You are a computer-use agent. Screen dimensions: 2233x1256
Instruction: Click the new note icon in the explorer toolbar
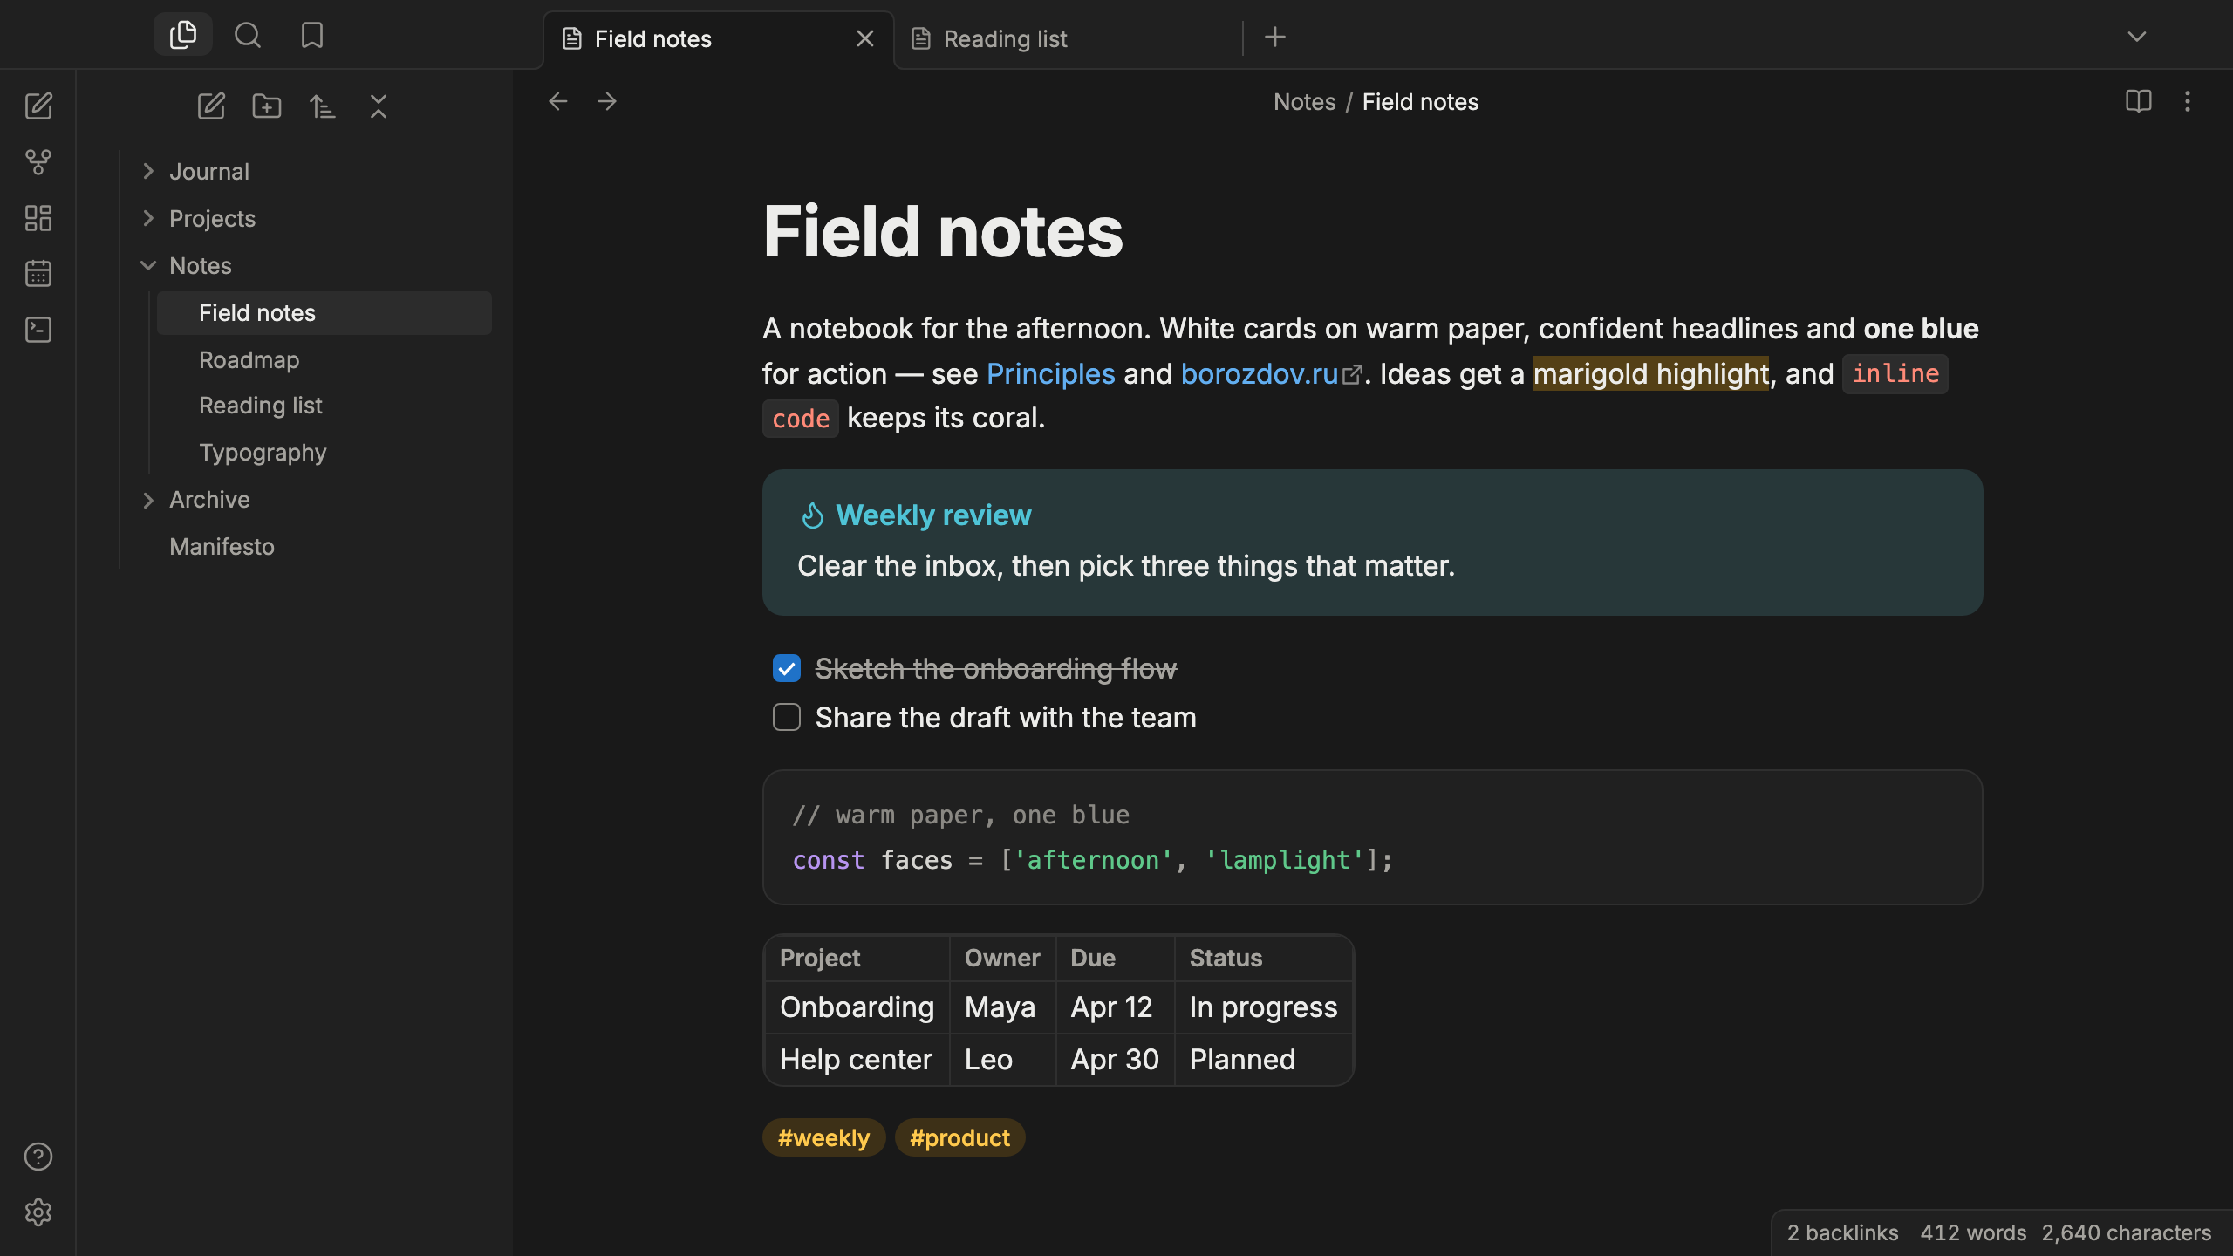pyautogui.click(x=211, y=106)
